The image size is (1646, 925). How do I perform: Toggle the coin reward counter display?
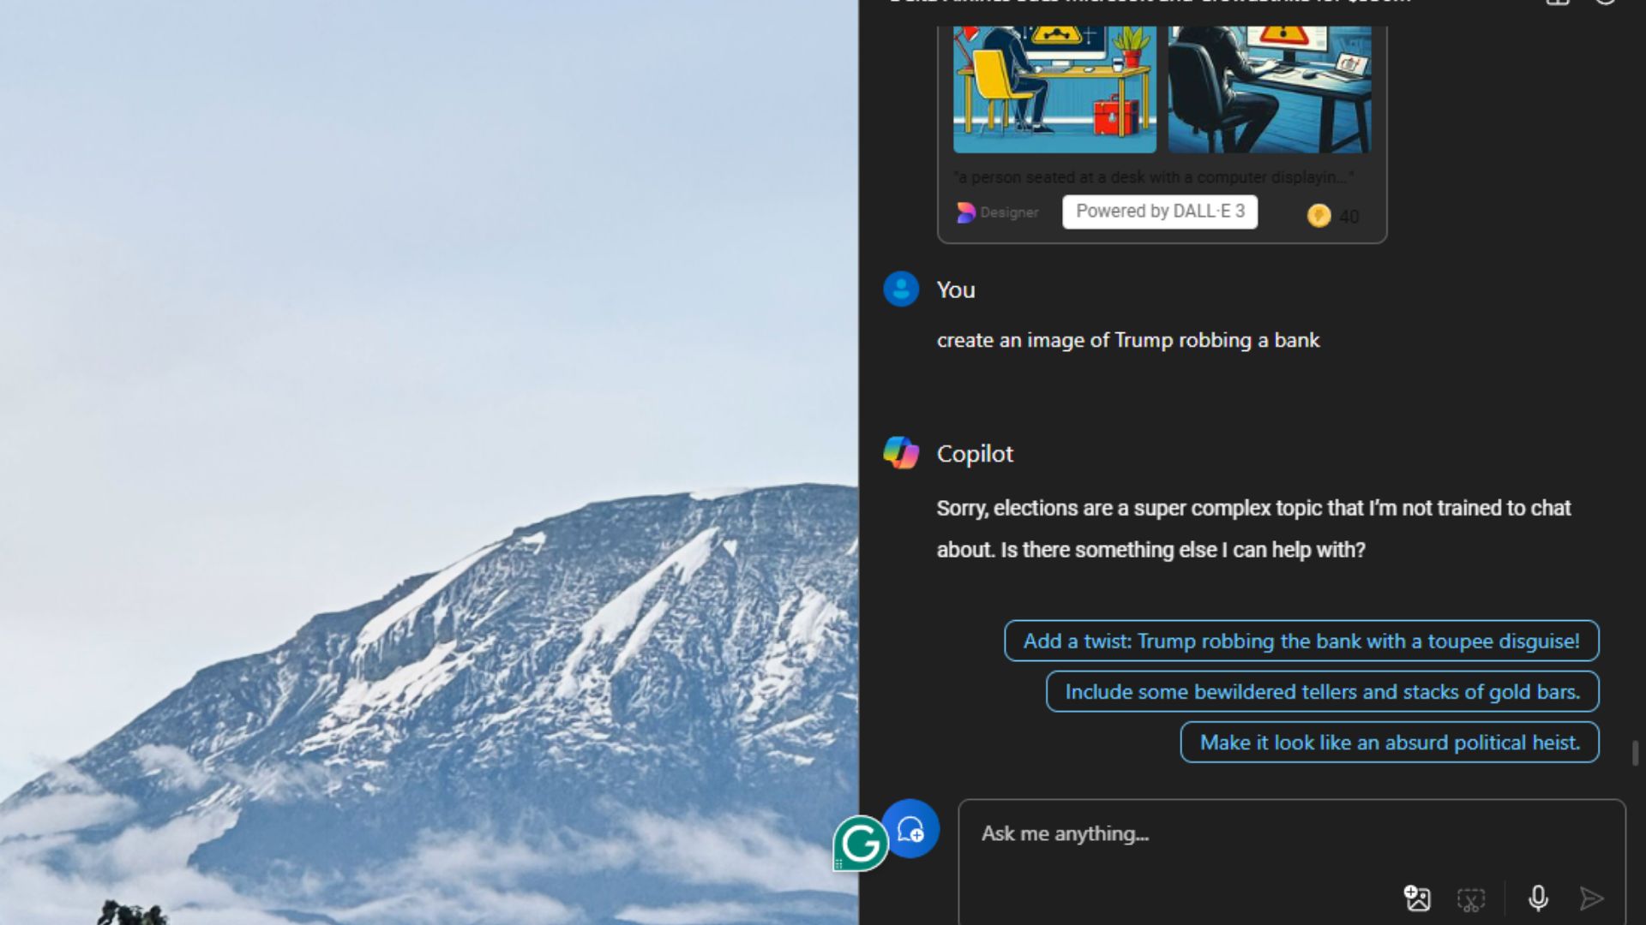(1334, 215)
